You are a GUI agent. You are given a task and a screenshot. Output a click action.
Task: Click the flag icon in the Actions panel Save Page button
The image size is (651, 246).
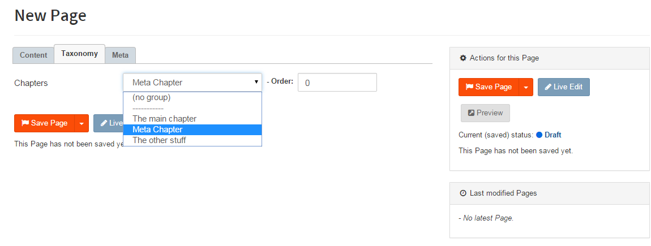tap(469, 87)
